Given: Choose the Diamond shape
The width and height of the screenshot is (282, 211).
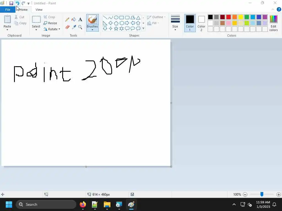Looking at the screenshot, I should coord(111,23).
